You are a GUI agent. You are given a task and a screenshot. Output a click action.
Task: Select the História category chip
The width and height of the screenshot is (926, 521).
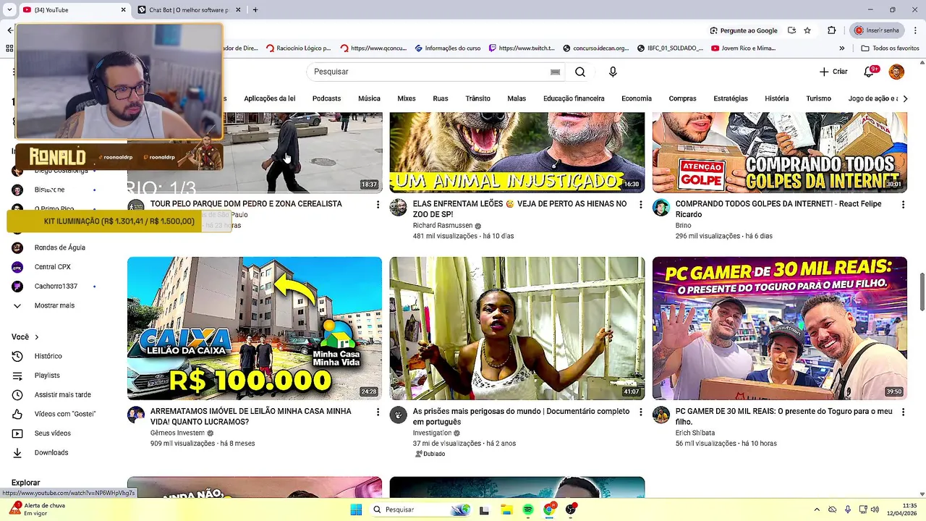[x=777, y=98]
